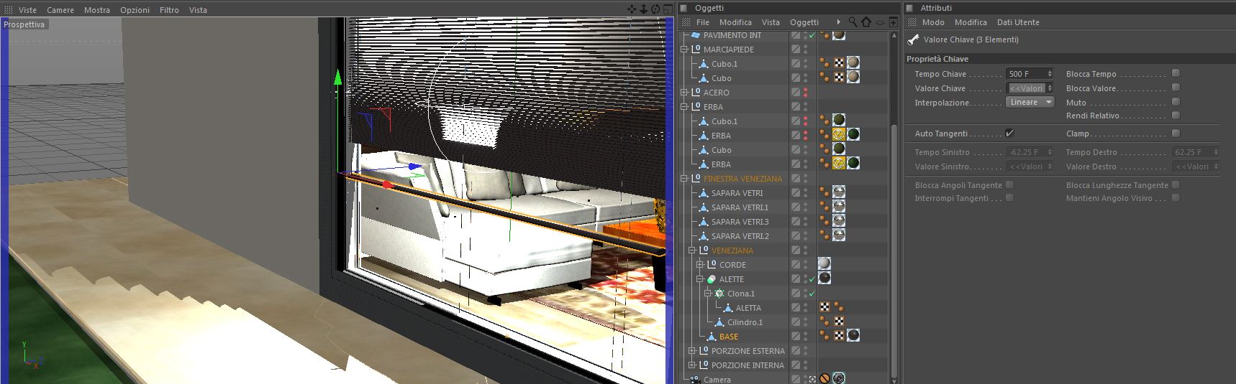Screen dimensions: 1236x384
Task: Uncheck the Auto Tangenti checkbox
Action: (x=1009, y=134)
